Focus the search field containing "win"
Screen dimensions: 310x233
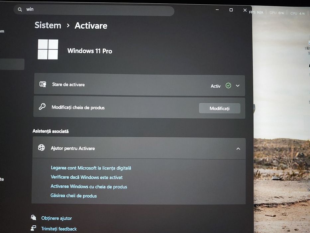point(94,10)
